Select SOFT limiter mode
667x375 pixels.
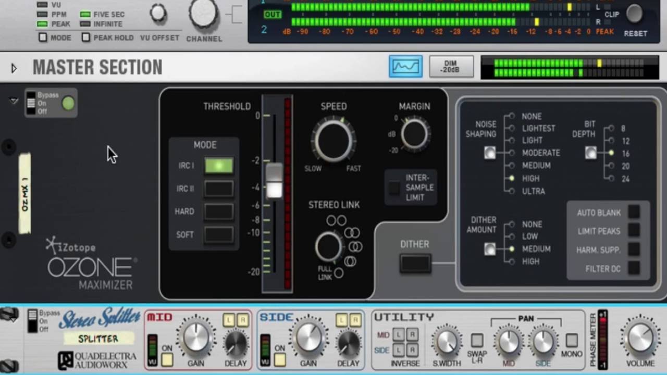coord(219,234)
